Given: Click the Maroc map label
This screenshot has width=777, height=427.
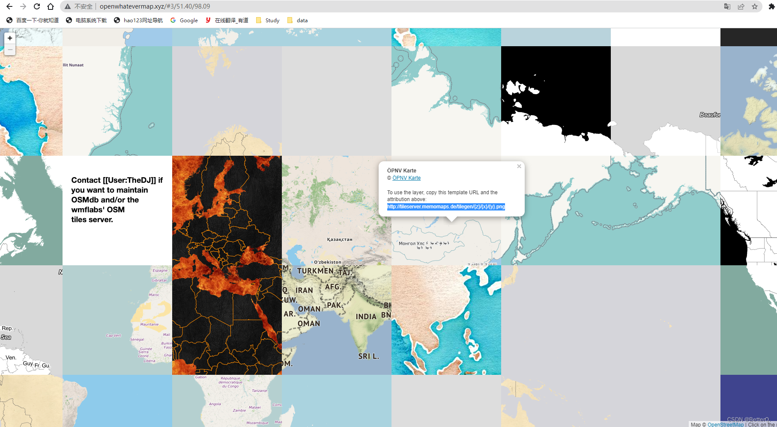Looking at the screenshot, I should click(x=154, y=295).
